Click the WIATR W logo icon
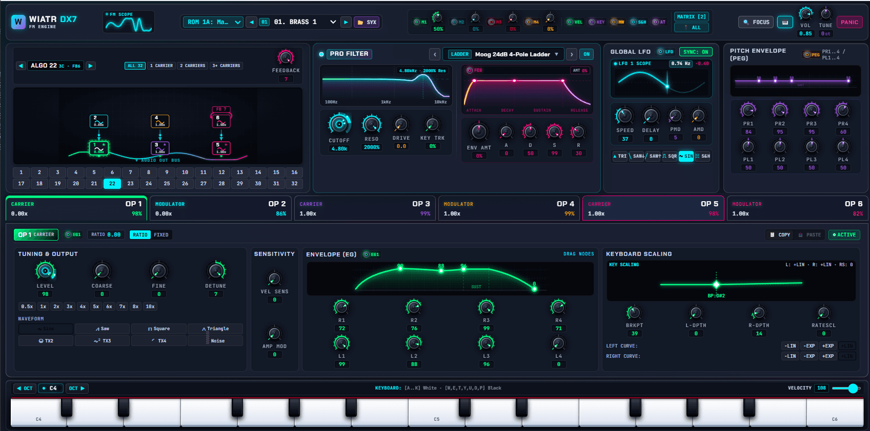The width and height of the screenshot is (870, 431). (x=18, y=21)
